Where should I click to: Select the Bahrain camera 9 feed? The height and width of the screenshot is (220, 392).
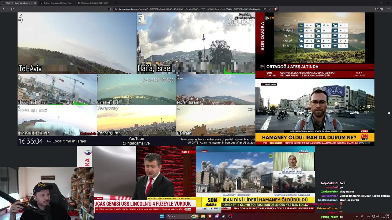tap(216, 121)
